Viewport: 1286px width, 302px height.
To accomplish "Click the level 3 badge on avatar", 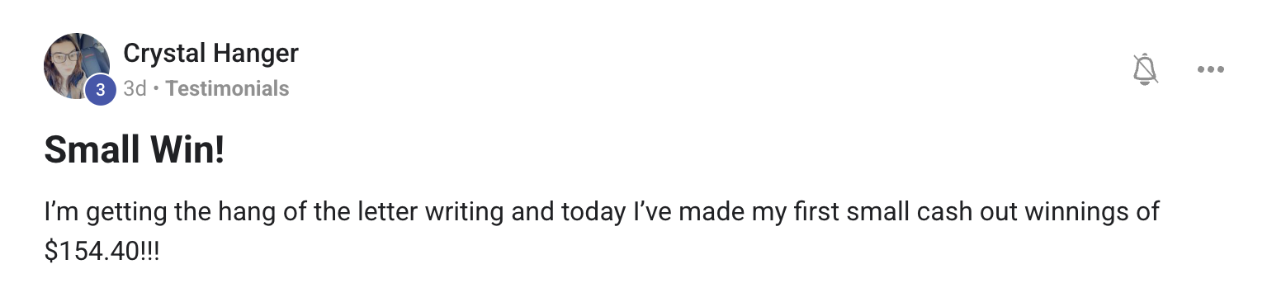I will (x=101, y=90).
